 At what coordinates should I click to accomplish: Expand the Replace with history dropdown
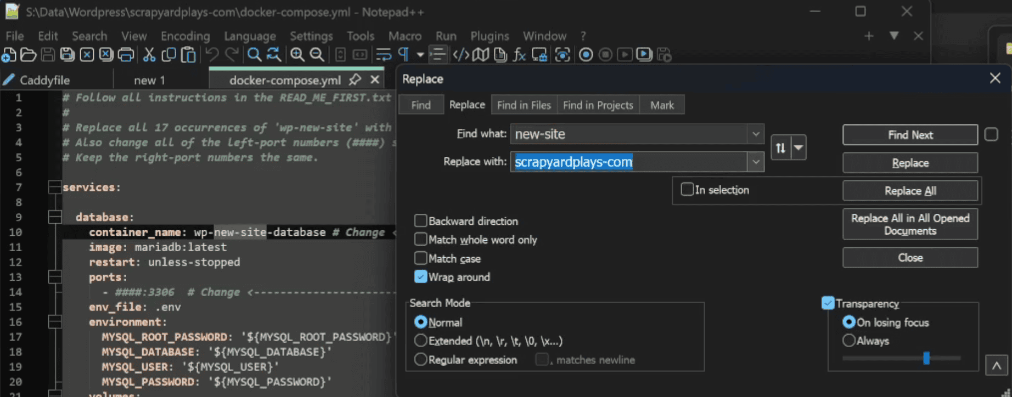pyautogui.click(x=756, y=162)
